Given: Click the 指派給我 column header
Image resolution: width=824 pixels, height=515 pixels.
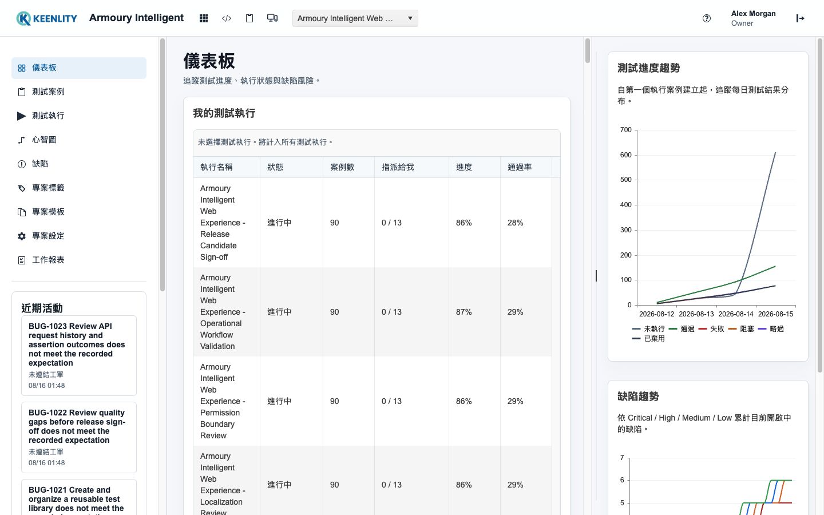Looking at the screenshot, I should tap(412, 167).
